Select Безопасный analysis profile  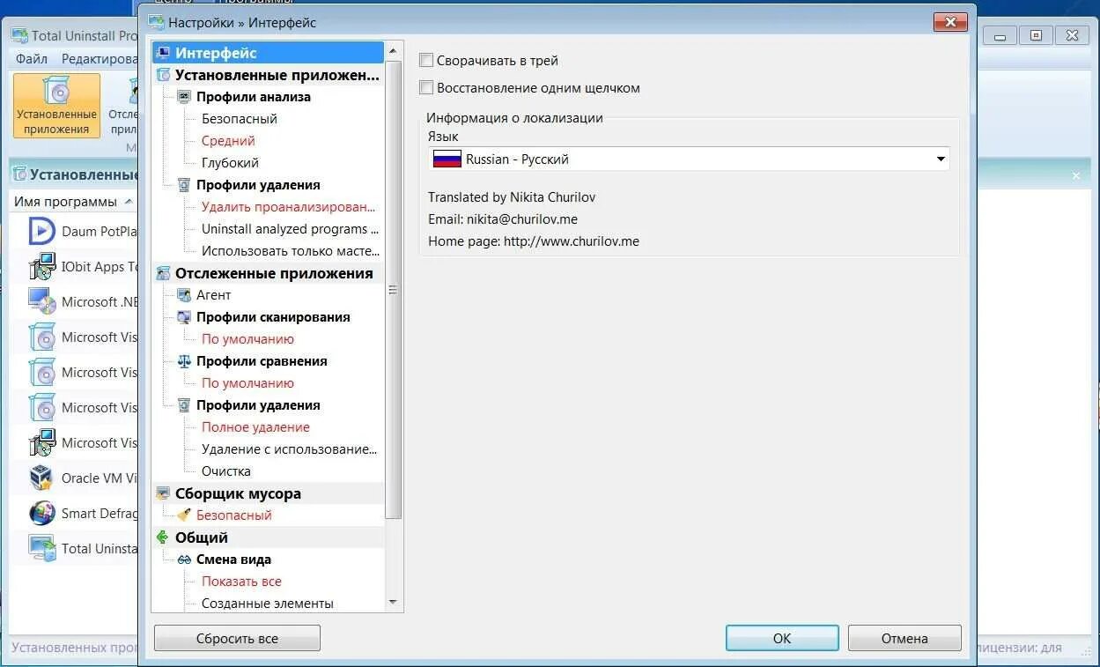[x=240, y=119]
